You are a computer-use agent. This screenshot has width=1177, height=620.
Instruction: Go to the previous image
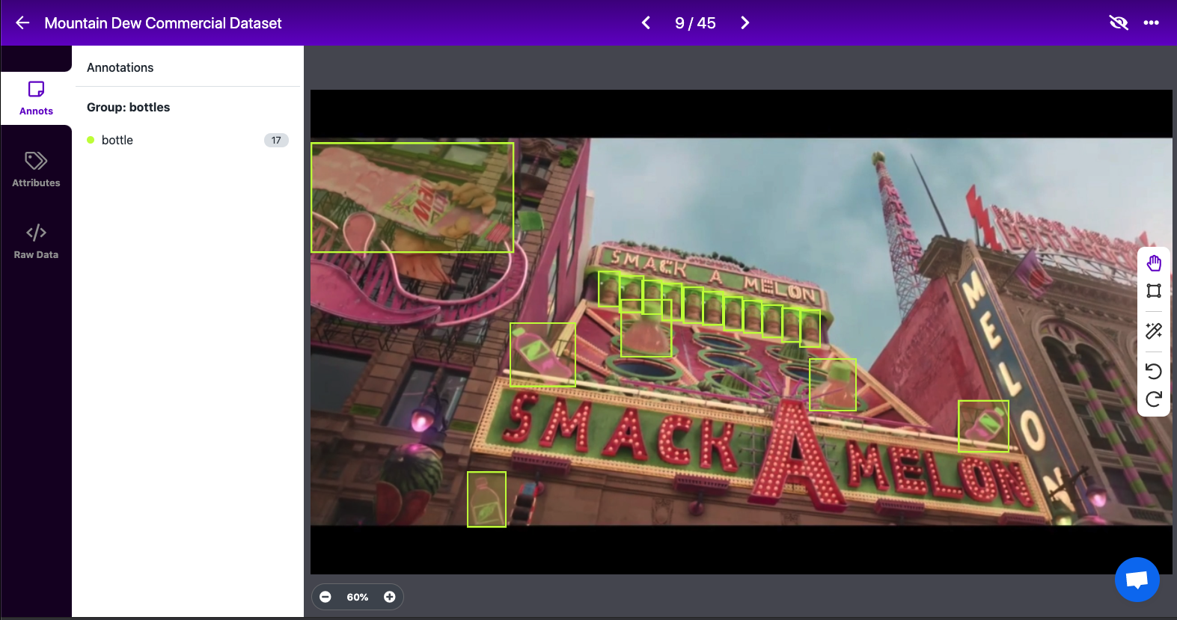646,23
